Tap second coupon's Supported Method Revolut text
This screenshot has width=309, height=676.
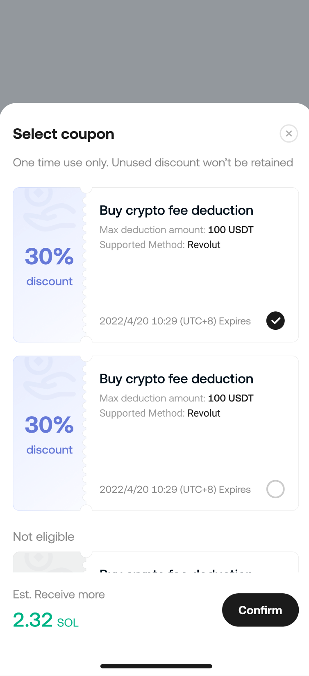coord(160,413)
